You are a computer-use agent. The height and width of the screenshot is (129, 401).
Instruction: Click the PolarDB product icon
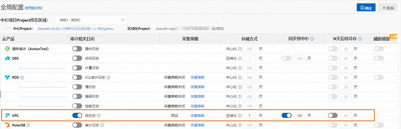(7, 125)
